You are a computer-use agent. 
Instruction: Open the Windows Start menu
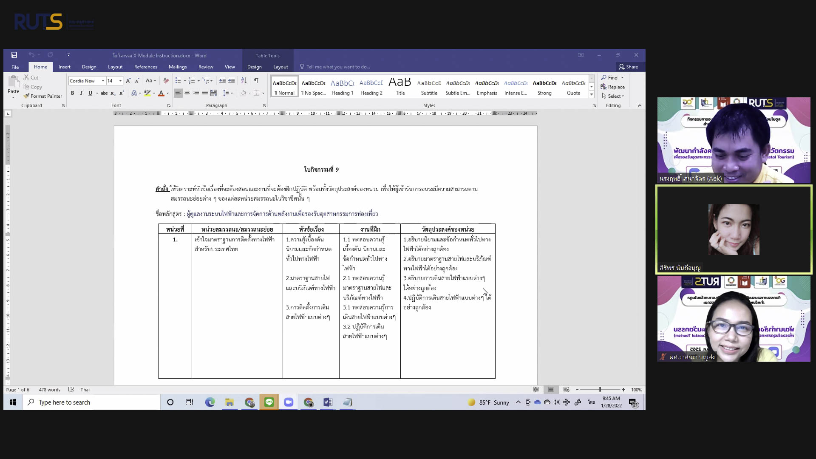(13, 402)
